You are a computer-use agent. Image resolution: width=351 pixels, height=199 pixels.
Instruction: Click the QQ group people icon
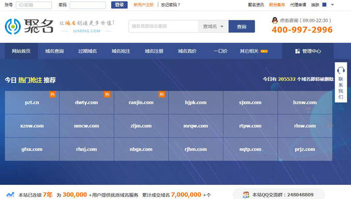pyautogui.click(x=246, y=195)
